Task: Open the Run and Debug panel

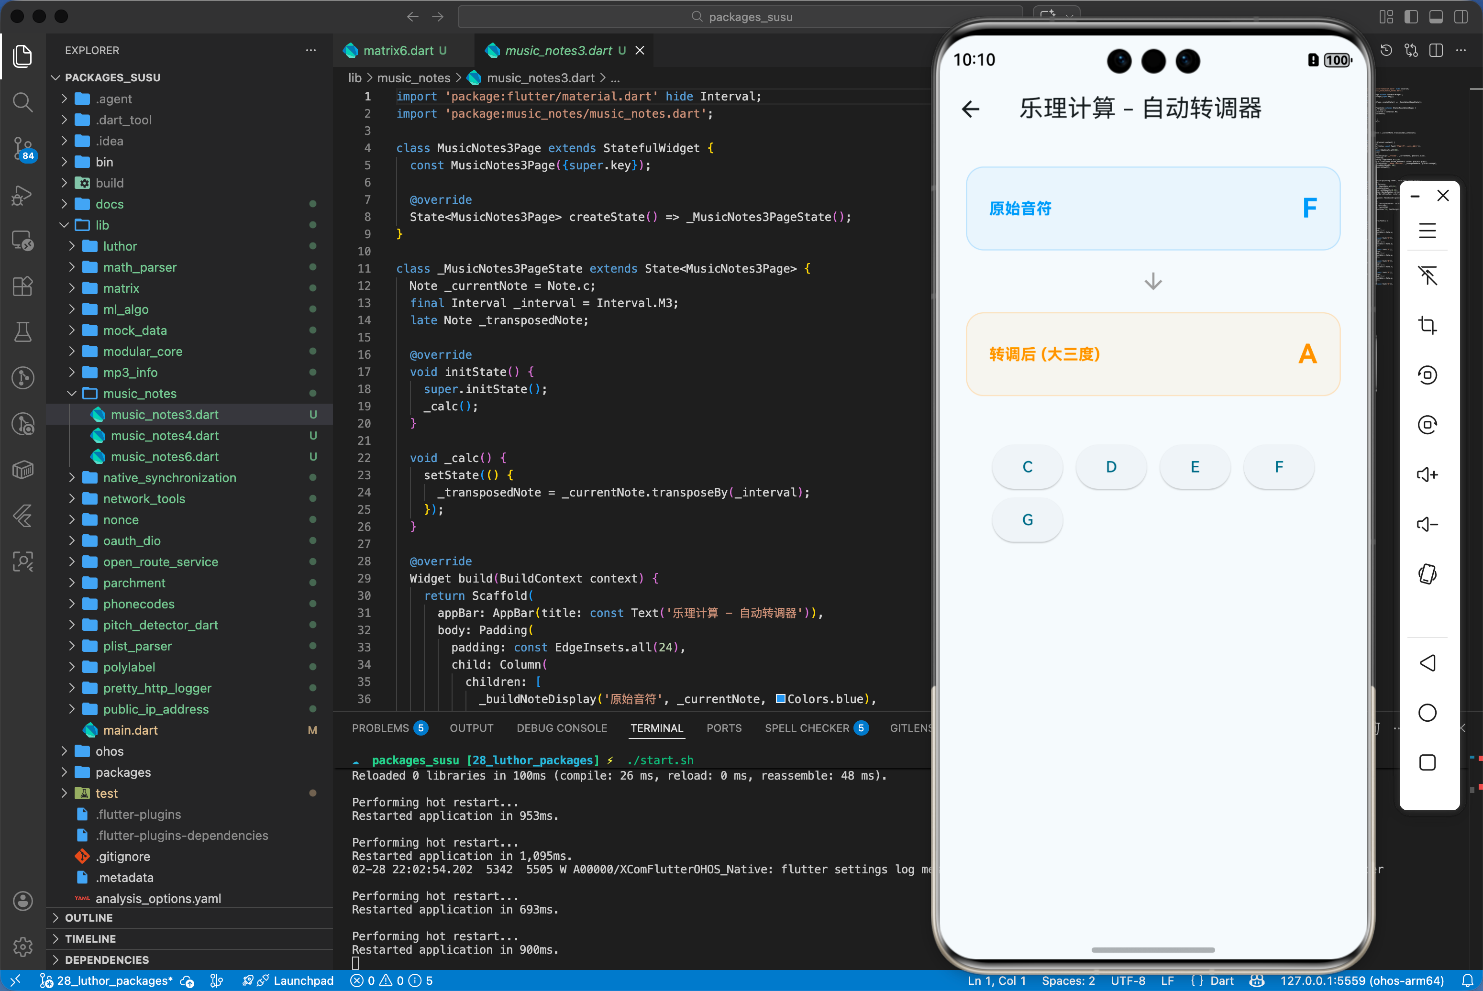Action: (x=23, y=196)
